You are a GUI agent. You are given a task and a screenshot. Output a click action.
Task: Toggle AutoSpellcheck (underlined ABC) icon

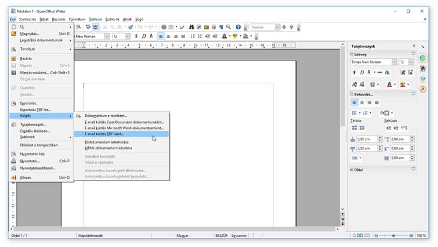click(x=95, y=27)
